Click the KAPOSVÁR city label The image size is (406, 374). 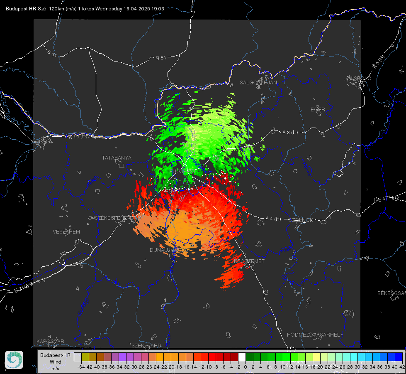[x=50, y=341]
